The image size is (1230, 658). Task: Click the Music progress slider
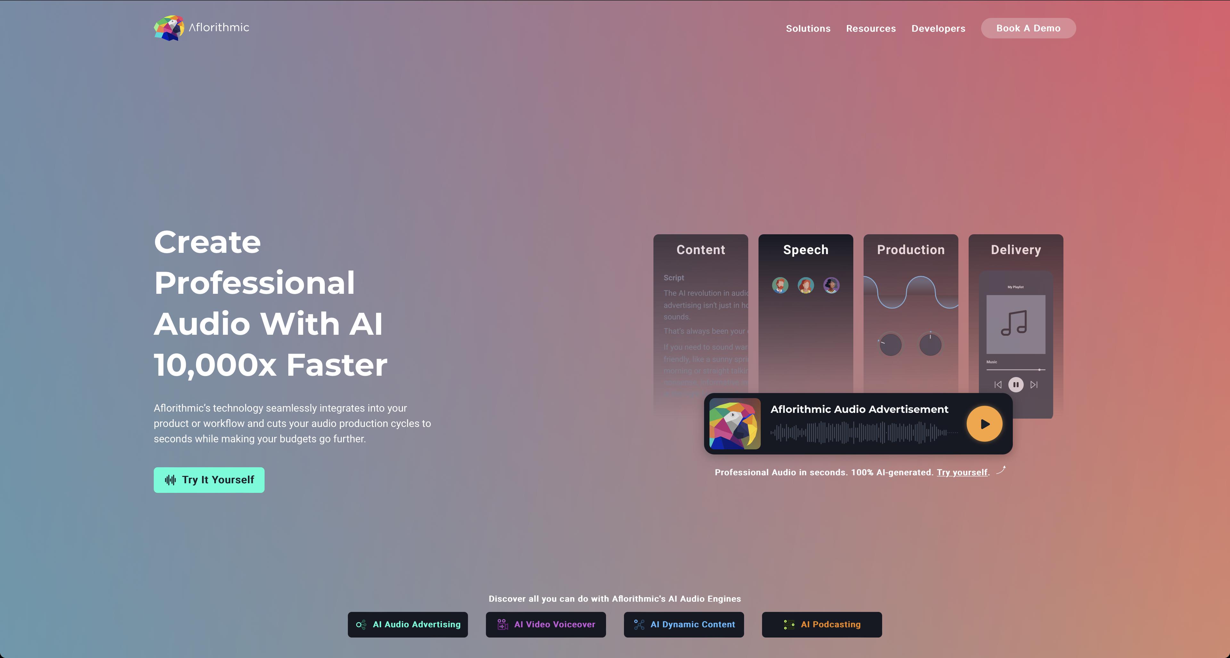point(1016,370)
